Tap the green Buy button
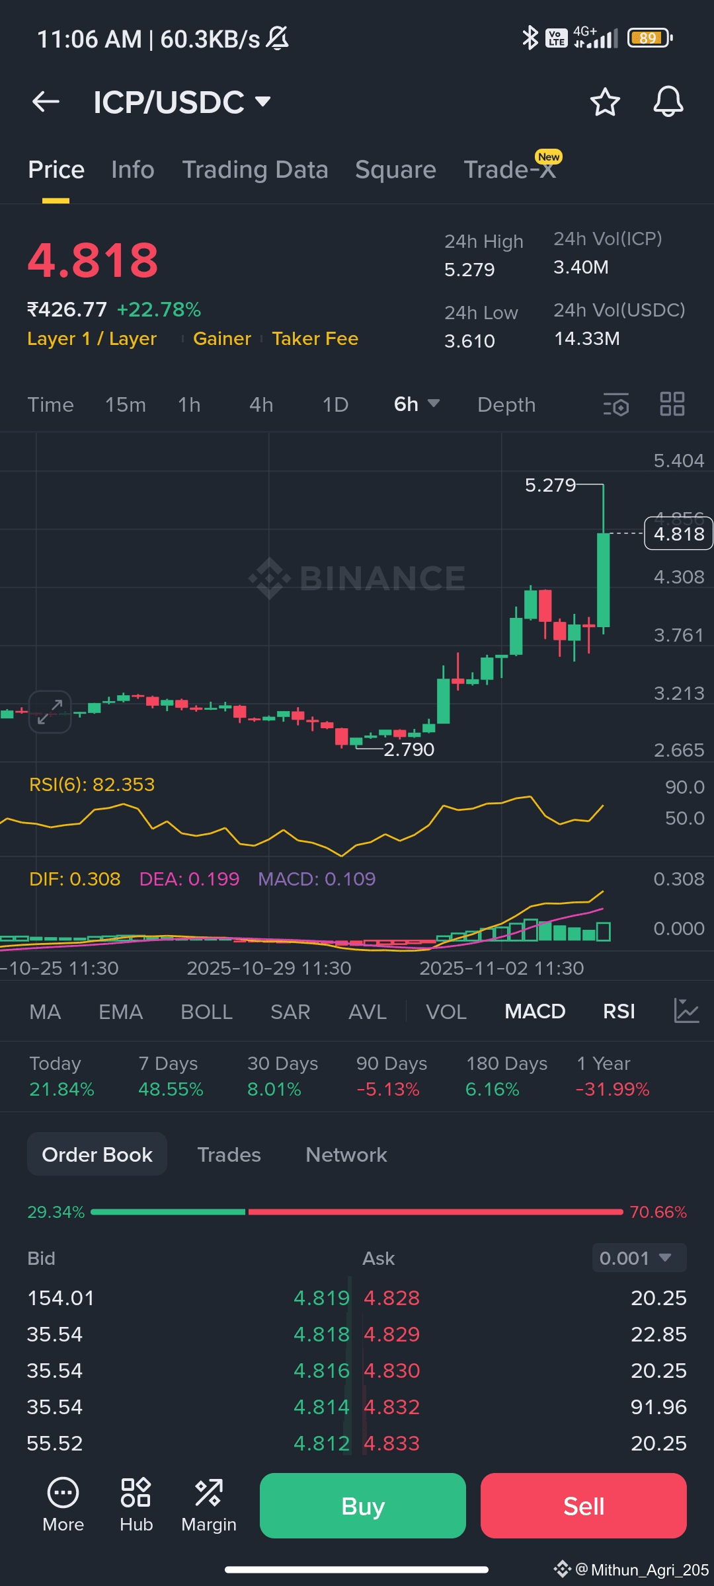714x1586 pixels. [363, 1506]
